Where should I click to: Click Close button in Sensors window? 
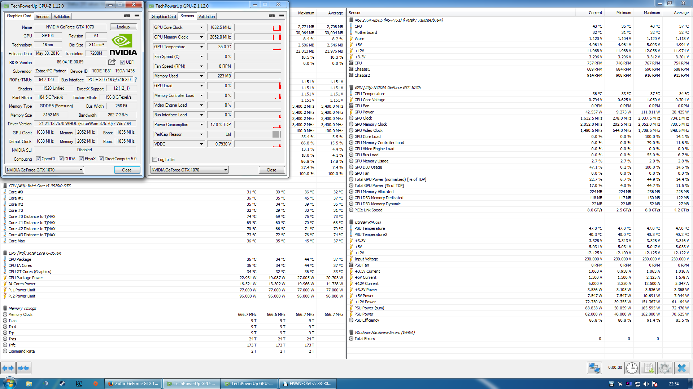pyautogui.click(x=271, y=170)
